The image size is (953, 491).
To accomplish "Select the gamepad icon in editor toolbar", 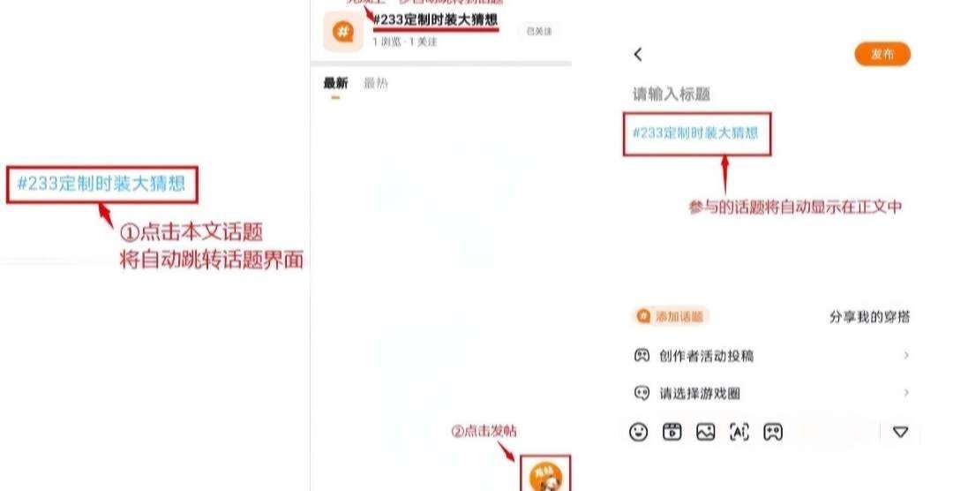I will click(773, 432).
